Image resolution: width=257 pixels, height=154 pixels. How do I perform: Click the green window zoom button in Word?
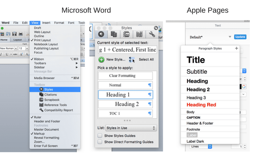coord(2,28)
